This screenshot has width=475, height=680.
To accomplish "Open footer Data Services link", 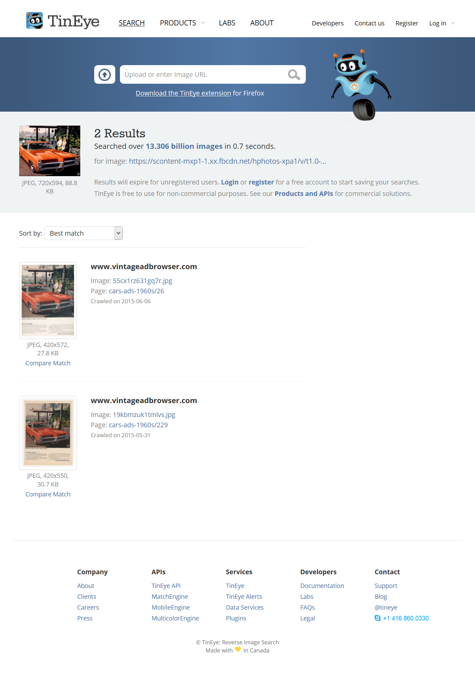I will pos(245,607).
